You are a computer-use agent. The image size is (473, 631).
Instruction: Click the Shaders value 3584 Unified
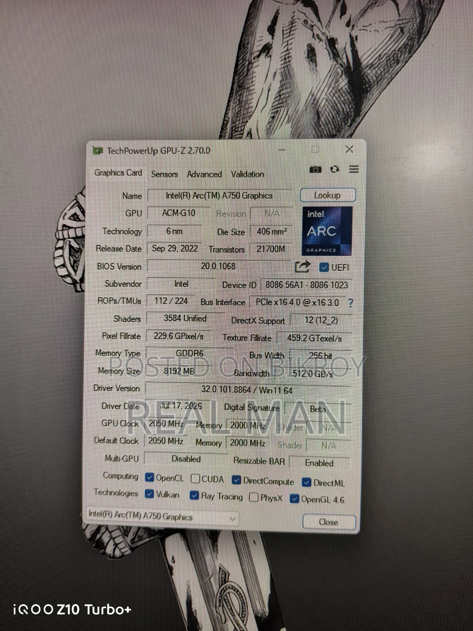coord(185,318)
